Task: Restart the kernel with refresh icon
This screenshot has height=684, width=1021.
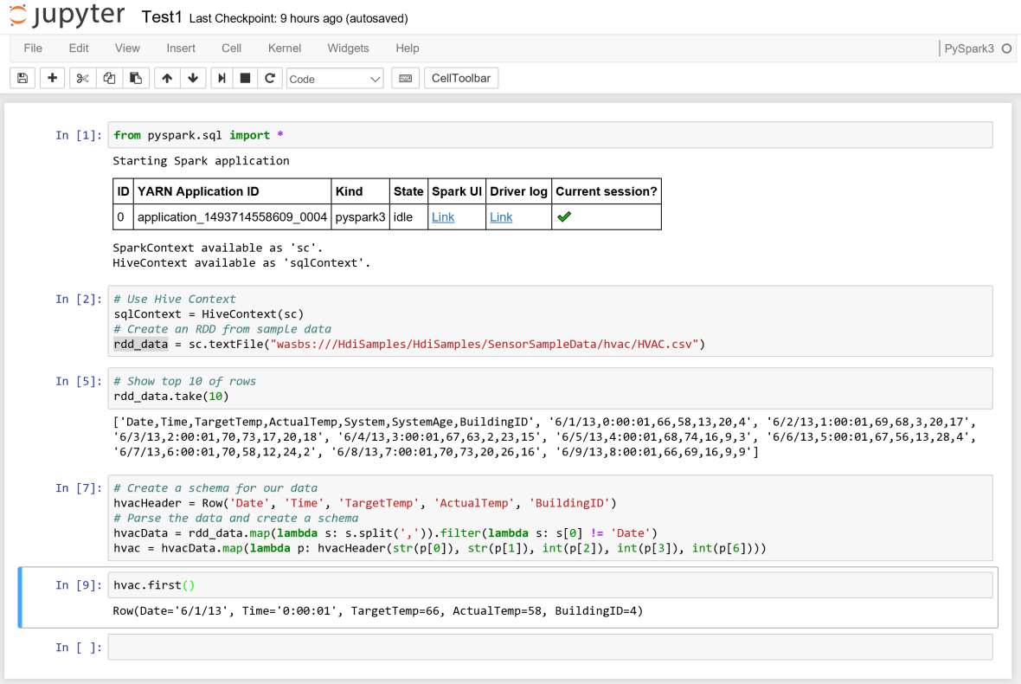Action: click(x=268, y=78)
